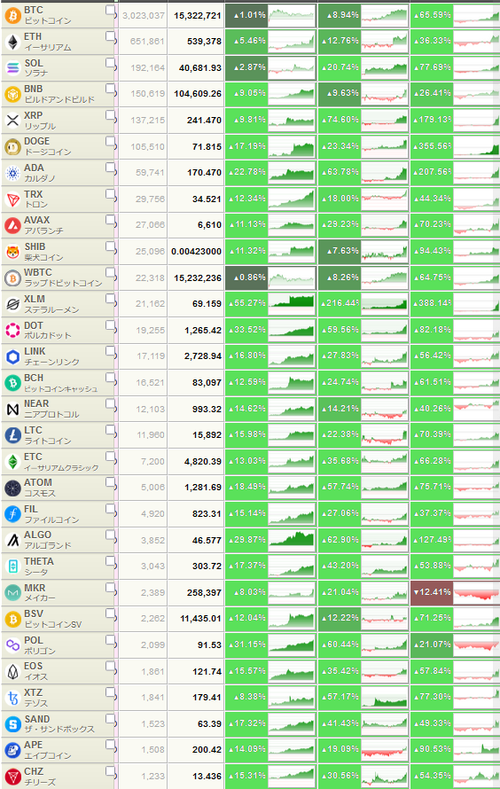
Task: Click the Chiliz CHZ icon
Action: click(12, 777)
